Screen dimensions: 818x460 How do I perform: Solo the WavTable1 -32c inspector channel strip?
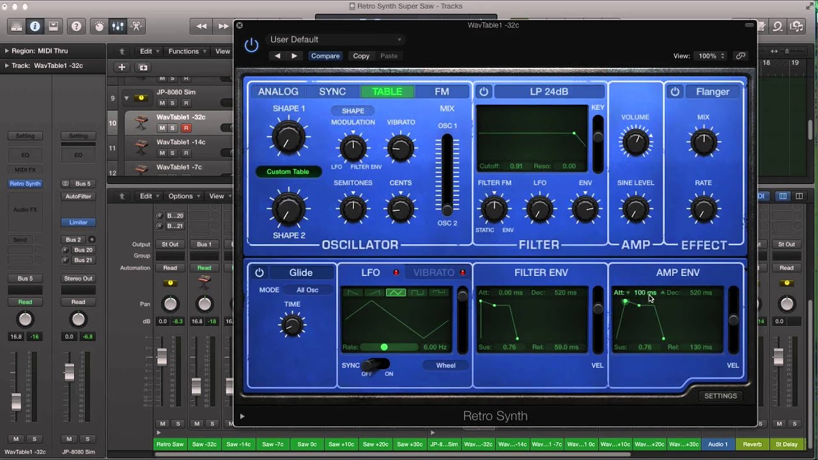click(34, 439)
